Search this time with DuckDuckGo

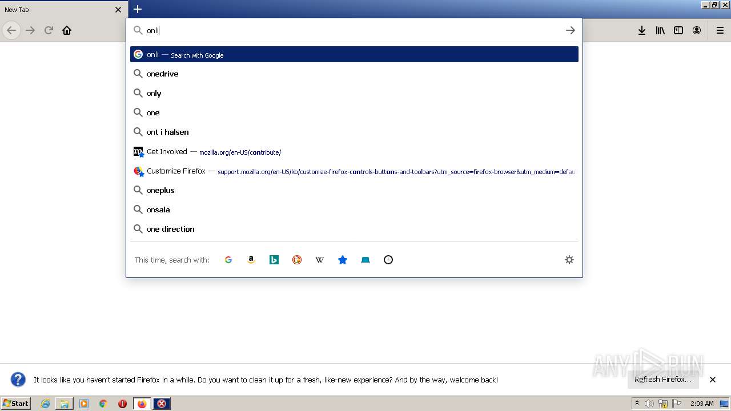point(297,260)
